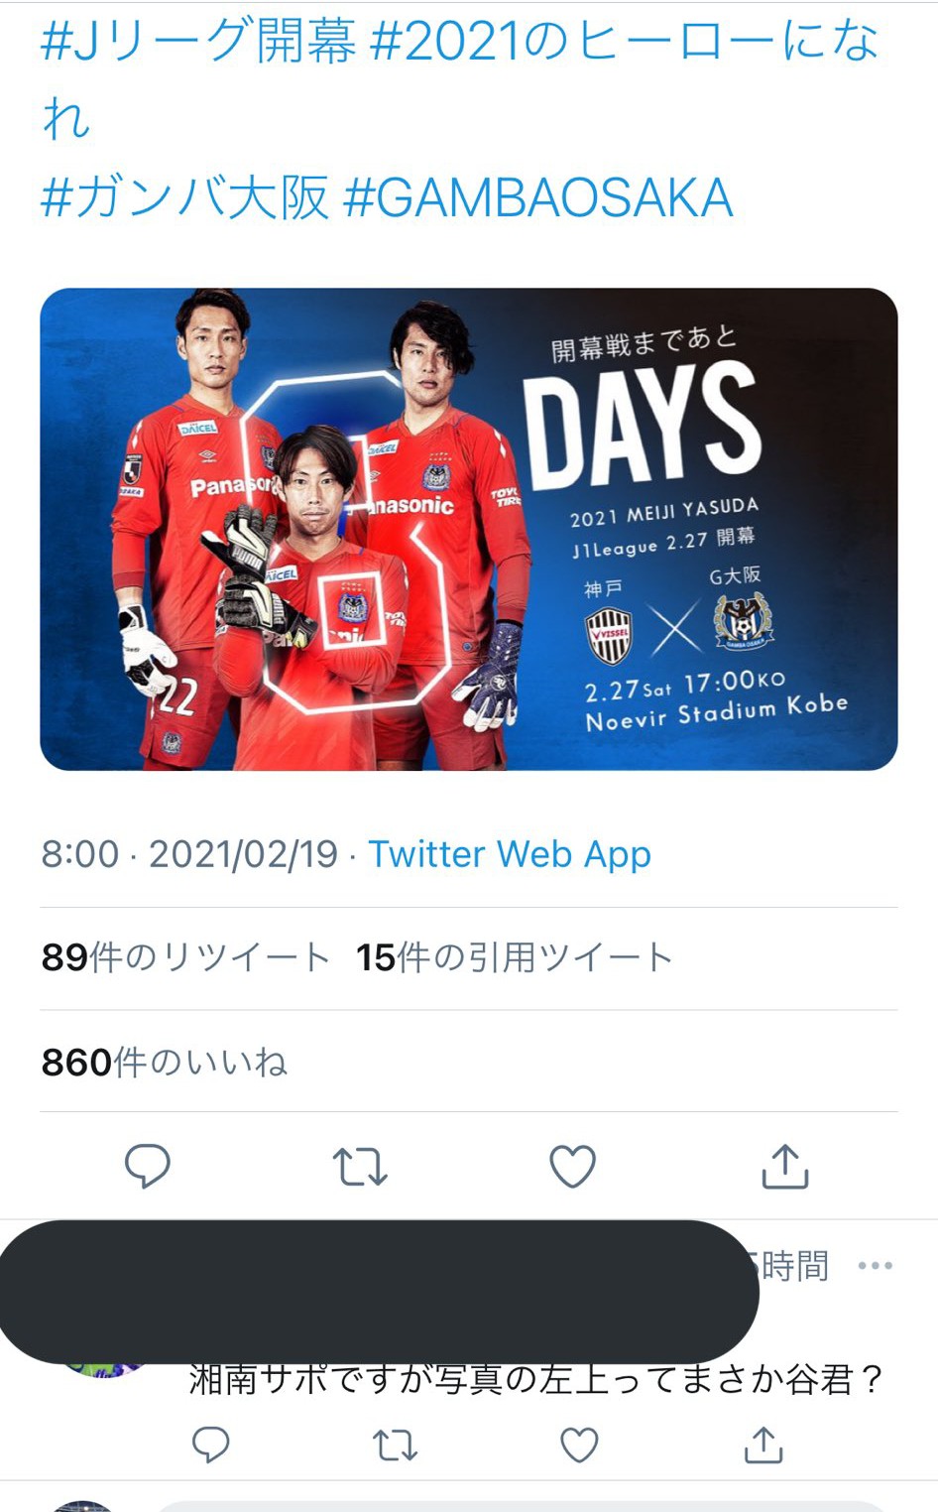Image resolution: width=938 pixels, height=1512 pixels.
Task: Open the #Jリーグ開幕 hashtag
Action: (198, 42)
